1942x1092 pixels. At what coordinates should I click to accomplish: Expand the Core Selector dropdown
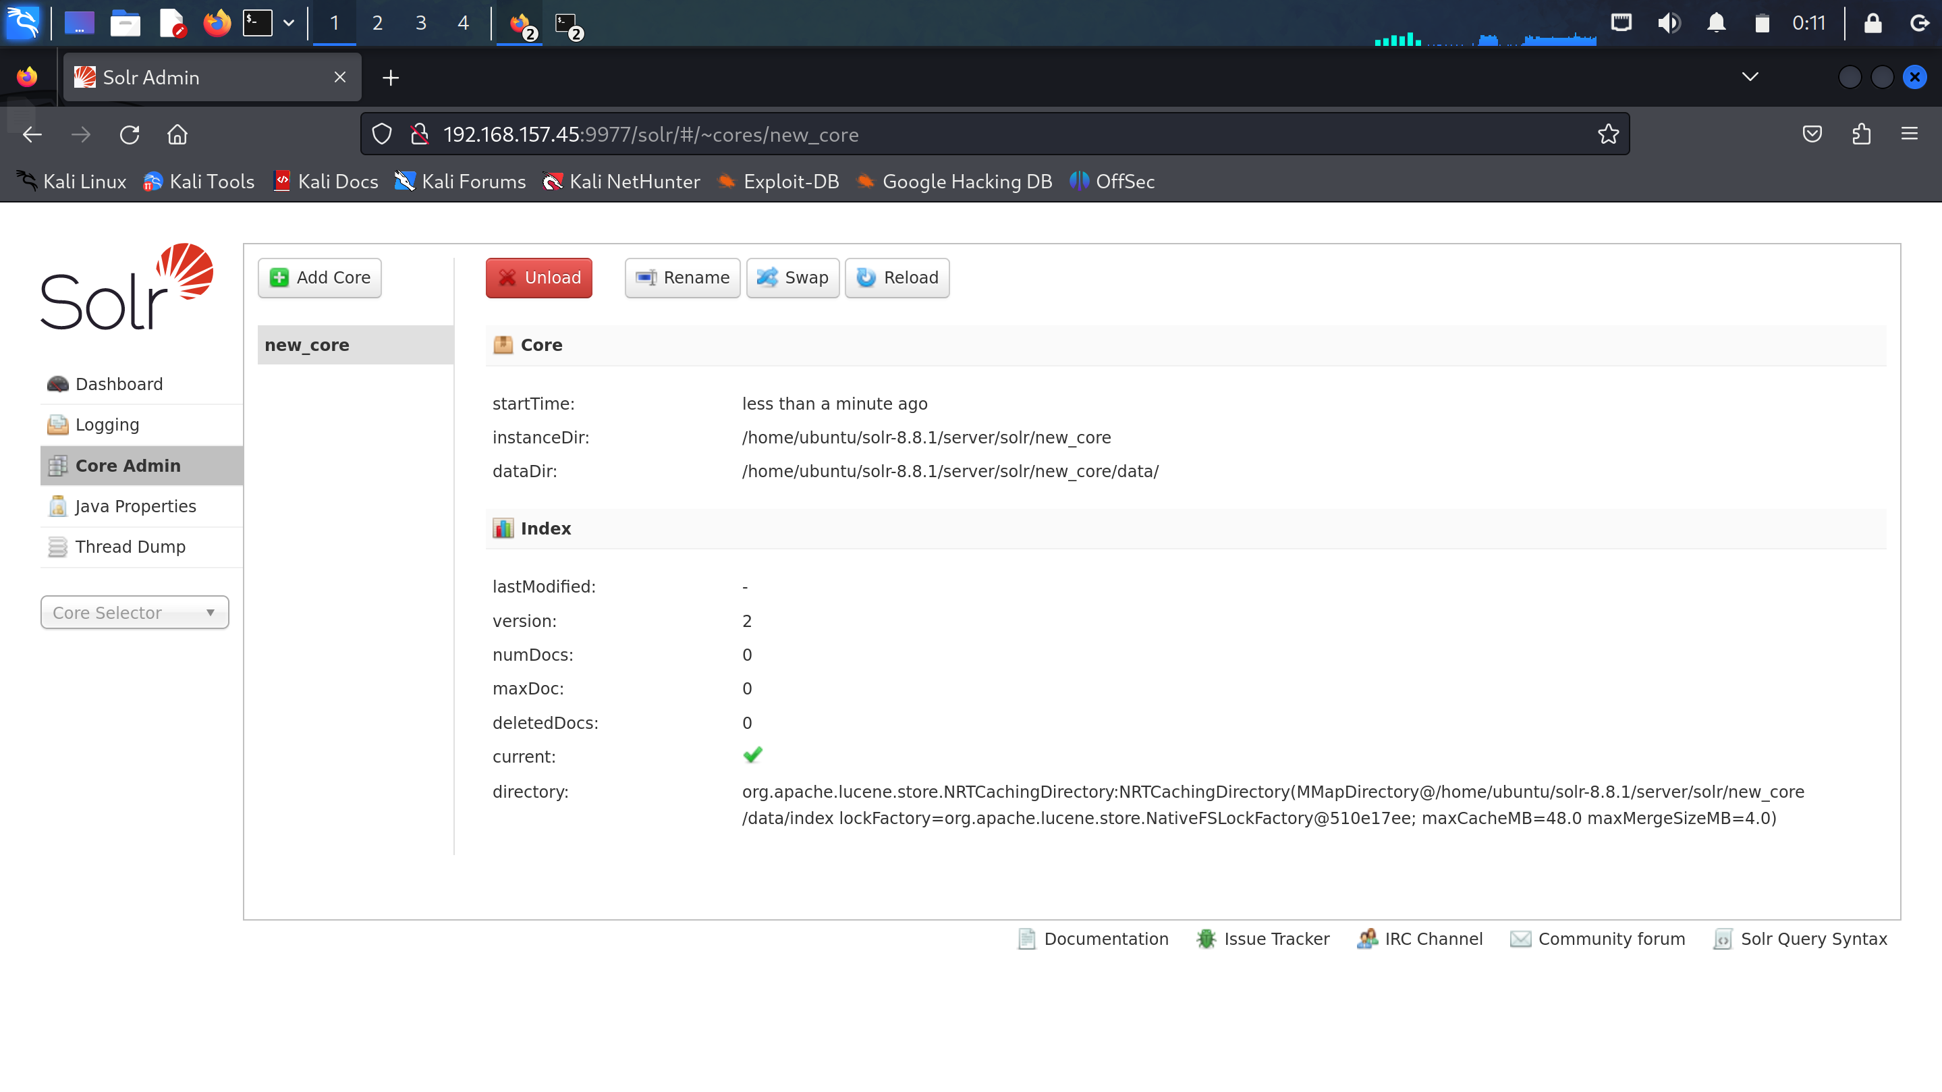[134, 612]
